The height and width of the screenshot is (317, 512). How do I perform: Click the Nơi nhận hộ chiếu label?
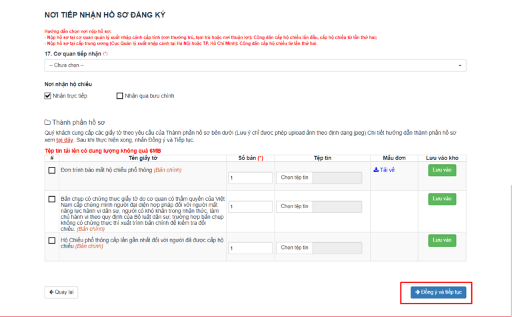68,84
